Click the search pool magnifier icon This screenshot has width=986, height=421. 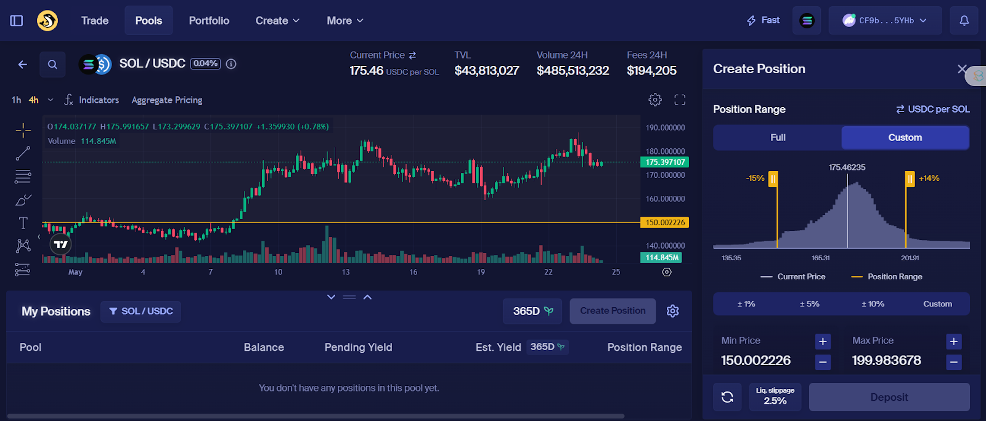coord(52,64)
